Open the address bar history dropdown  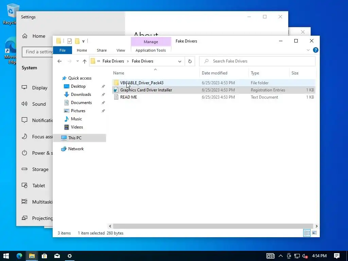click(x=180, y=62)
